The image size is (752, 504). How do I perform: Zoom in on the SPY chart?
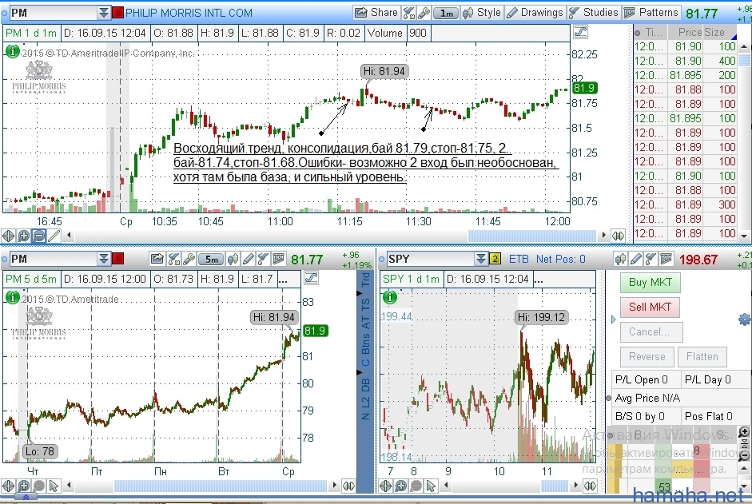[401, 486]
